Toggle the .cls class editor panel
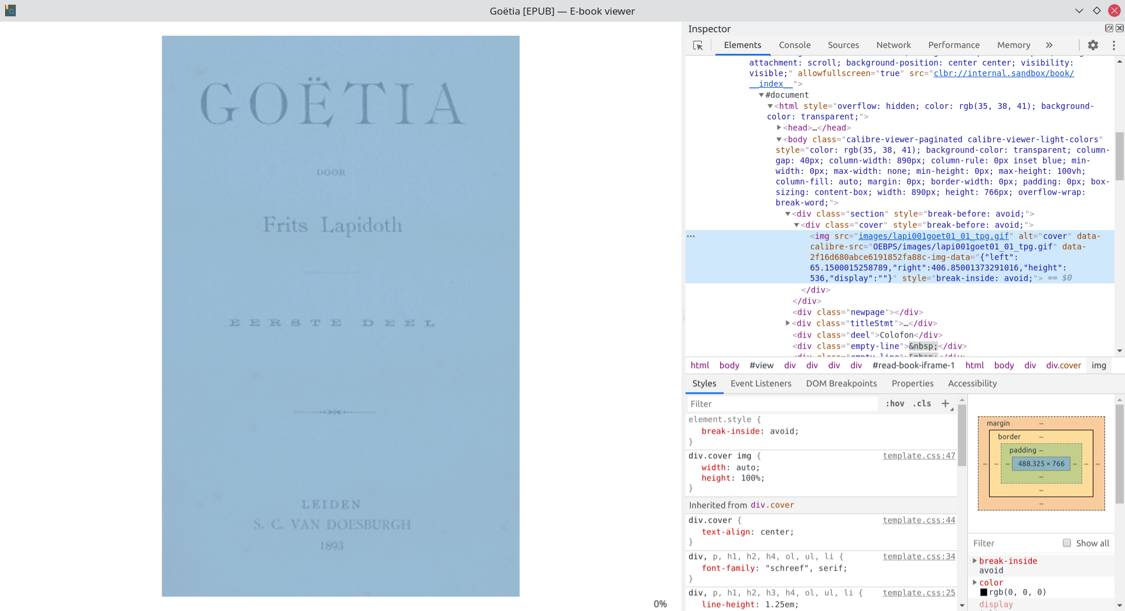This screenshot has width=1125, height=611. pyautogui.click(x=921, y=403)
